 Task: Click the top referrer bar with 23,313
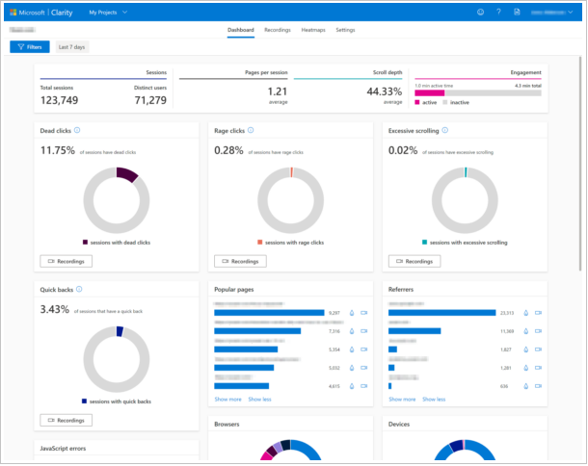click(x=442, y=313)
